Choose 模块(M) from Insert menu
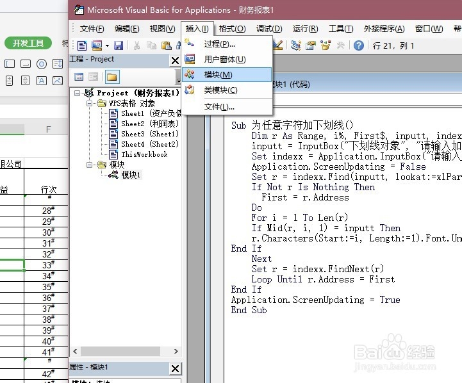The height and width of the screenshot is (383, 462). coord(227,75)
